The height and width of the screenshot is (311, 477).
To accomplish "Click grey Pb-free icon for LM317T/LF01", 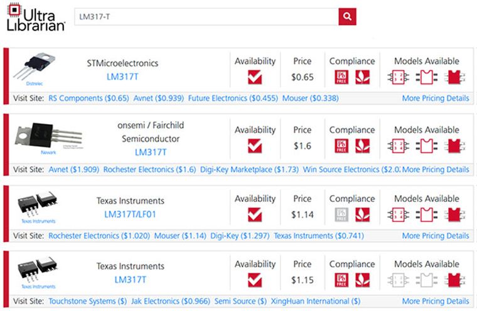I will coord(340,214).
